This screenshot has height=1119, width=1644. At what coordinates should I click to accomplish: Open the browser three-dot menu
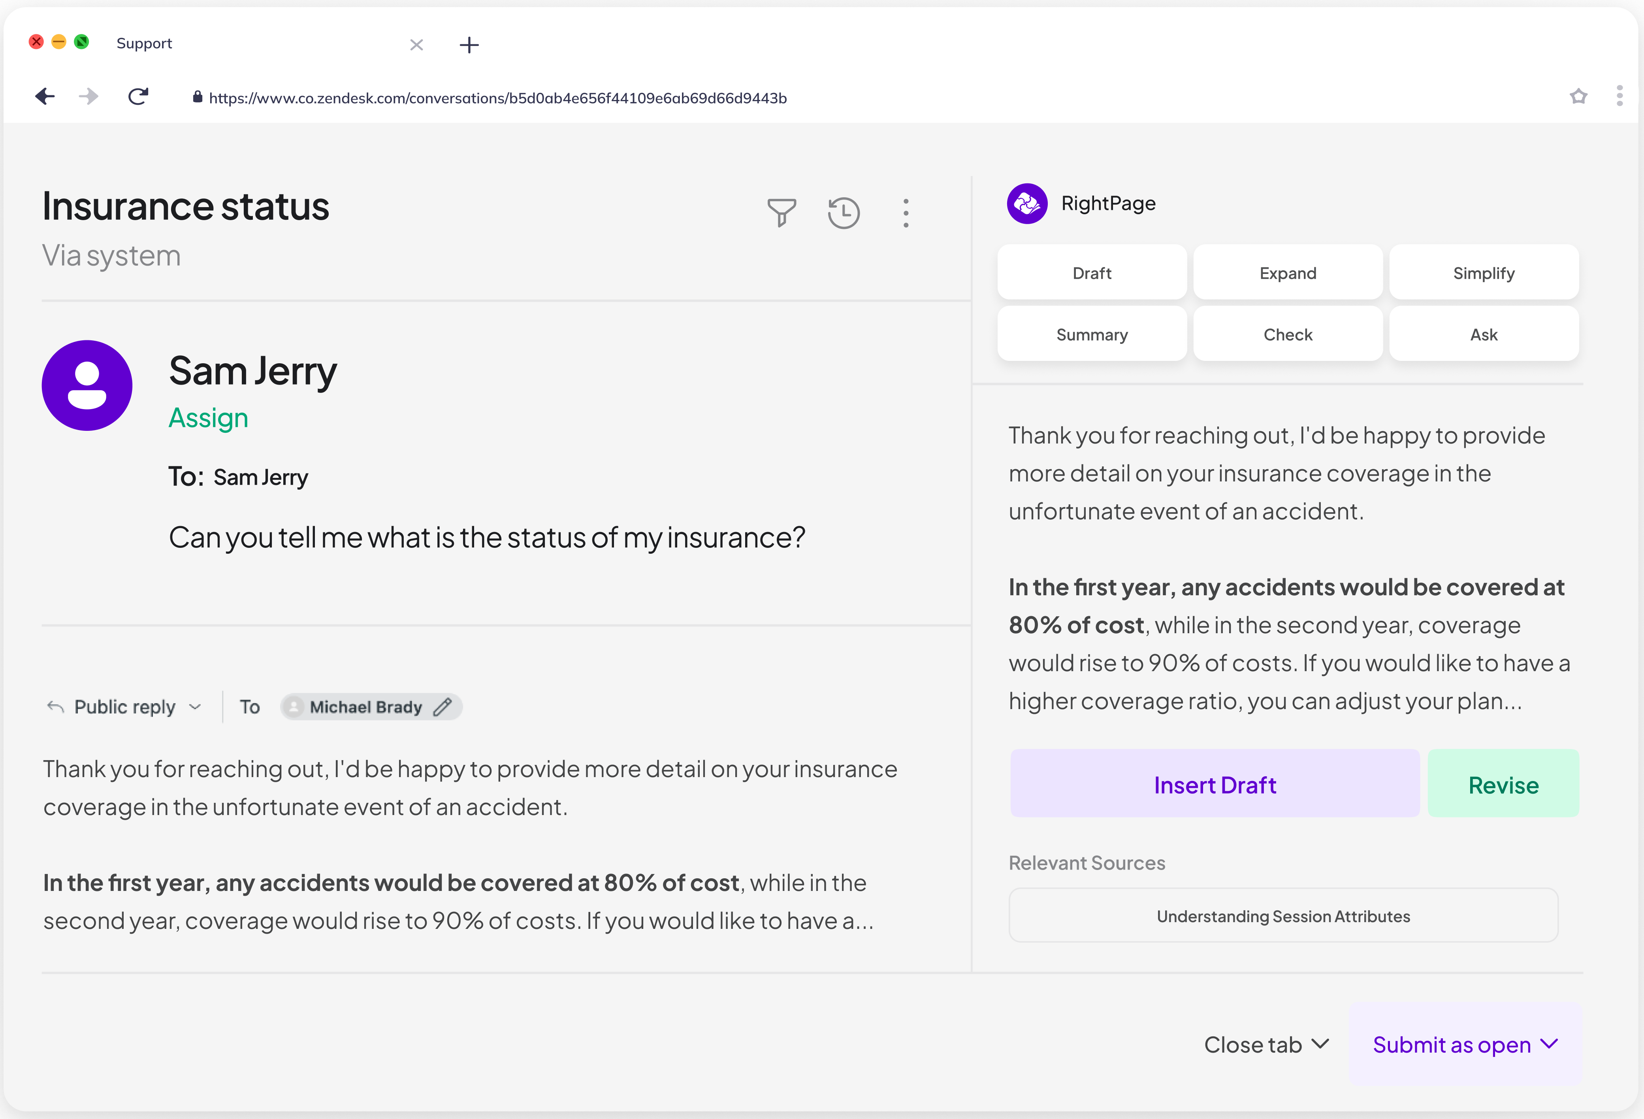[x=1619, y=96]
